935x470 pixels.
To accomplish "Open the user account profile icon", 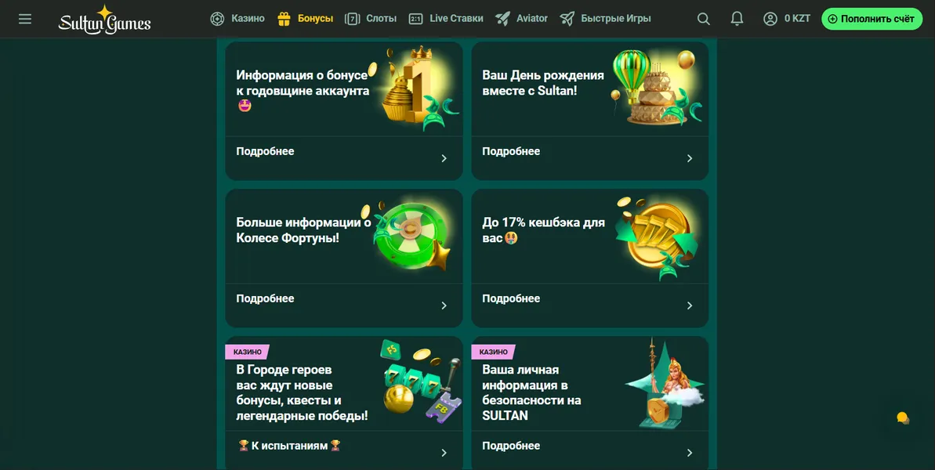I will point(770,19).
